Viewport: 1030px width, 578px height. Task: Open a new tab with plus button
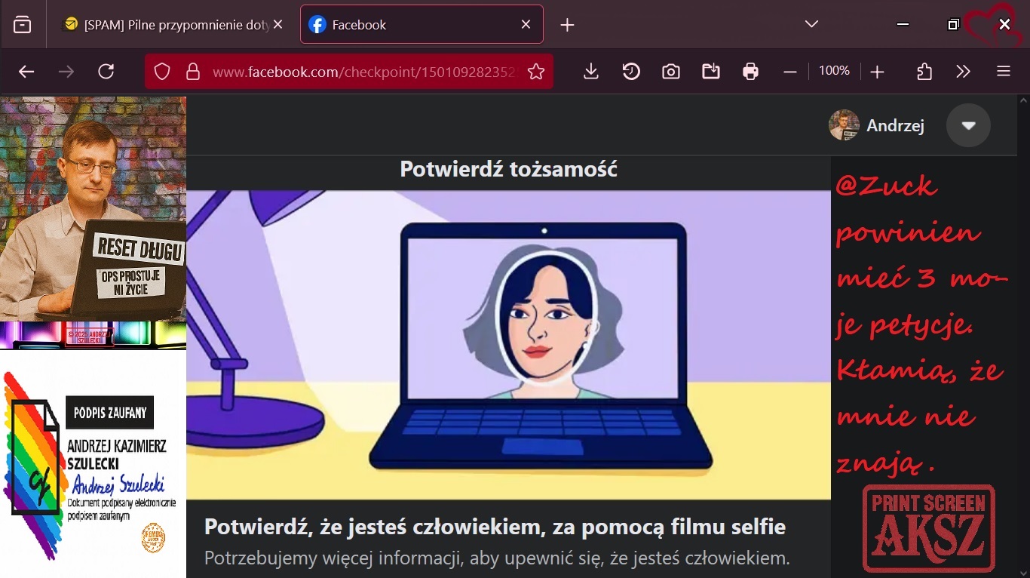568,25
